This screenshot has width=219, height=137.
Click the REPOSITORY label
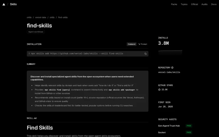pyautogui.click(x=164, y=68)
